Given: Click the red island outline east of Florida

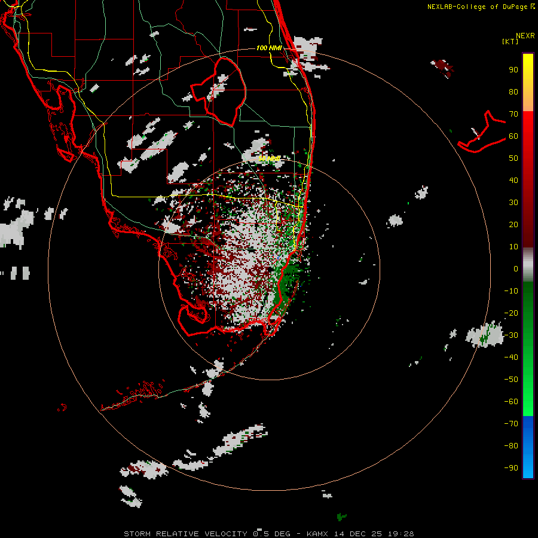Looking at the screenshot, I should pyautogui.click(x=483, y=132).
